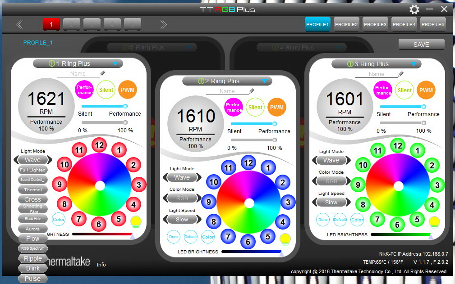Go to next controller page arrow
This screenshot has width=455, height=284.
point(164,24)
